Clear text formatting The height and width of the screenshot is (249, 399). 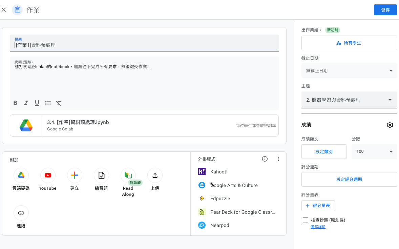(x=59, y=103)
